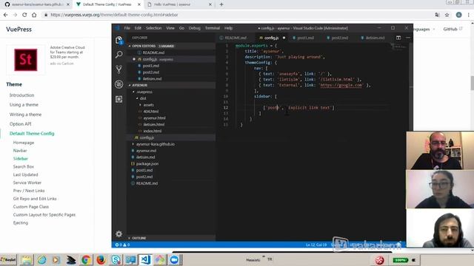
Task: Open aysenur.html in the dist folder
Action: (154, 118)
